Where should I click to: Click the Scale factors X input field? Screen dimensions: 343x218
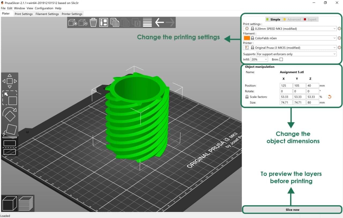click(286, 97)
